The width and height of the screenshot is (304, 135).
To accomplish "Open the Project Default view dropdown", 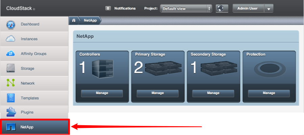I will pyautogui.click(x=186, y=8).
